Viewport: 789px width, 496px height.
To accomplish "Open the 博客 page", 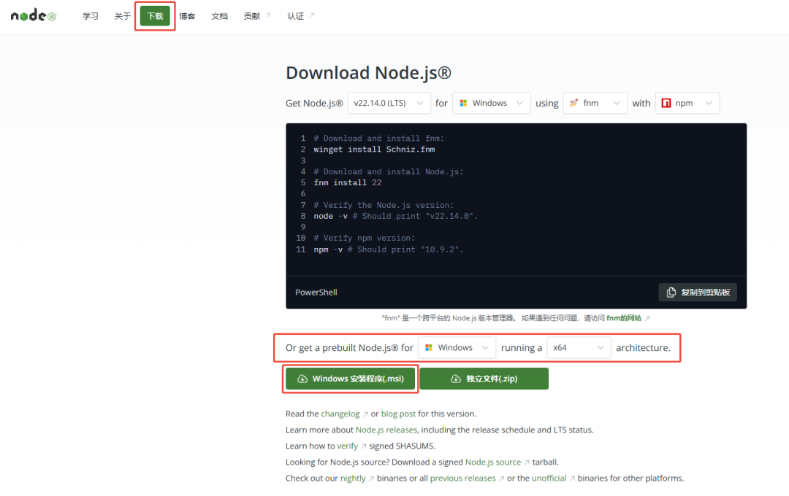I will (187, 16).
